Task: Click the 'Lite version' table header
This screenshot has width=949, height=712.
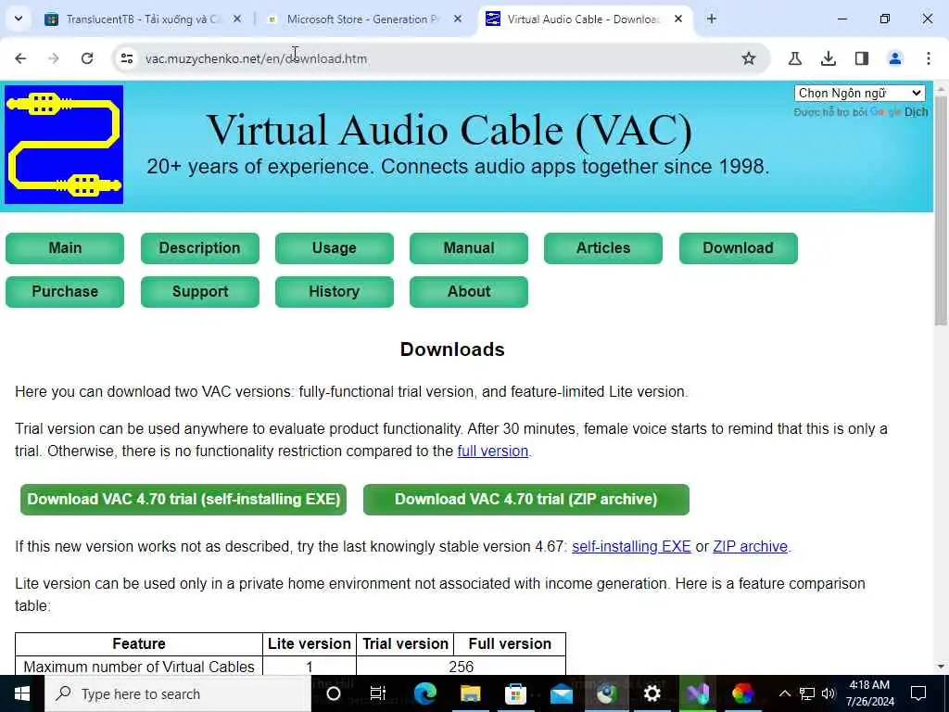Action: click(x=310, y=643)
